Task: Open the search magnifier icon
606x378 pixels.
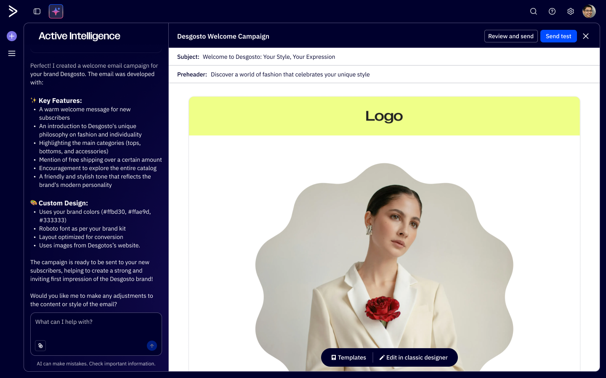Action: (x=534, y=11)
